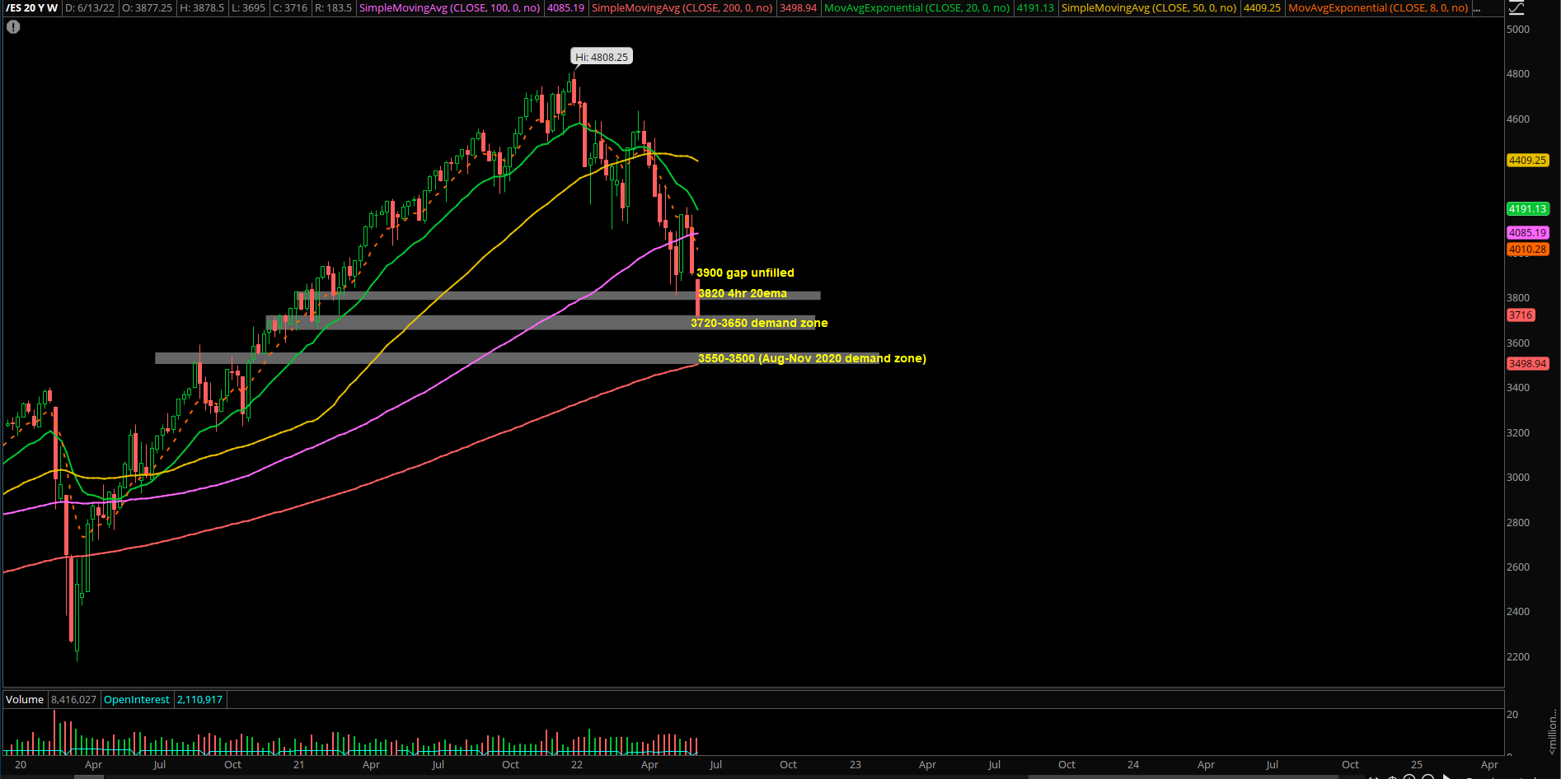
Task: Click the '22' year label on time axis
Action: tap(577, 765)
